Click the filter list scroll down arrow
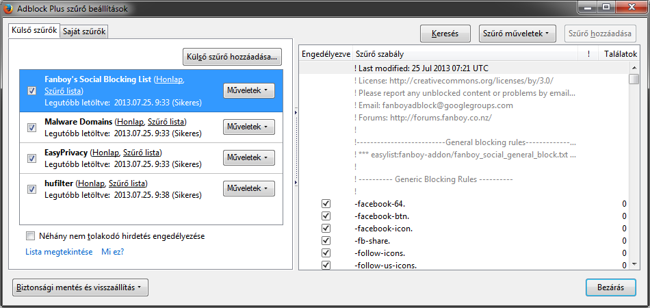This screenshot has width=650, height=308. click(634, 264)
